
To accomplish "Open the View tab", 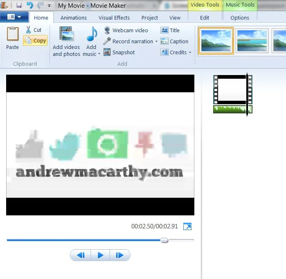I will click(x=175, y=18).
